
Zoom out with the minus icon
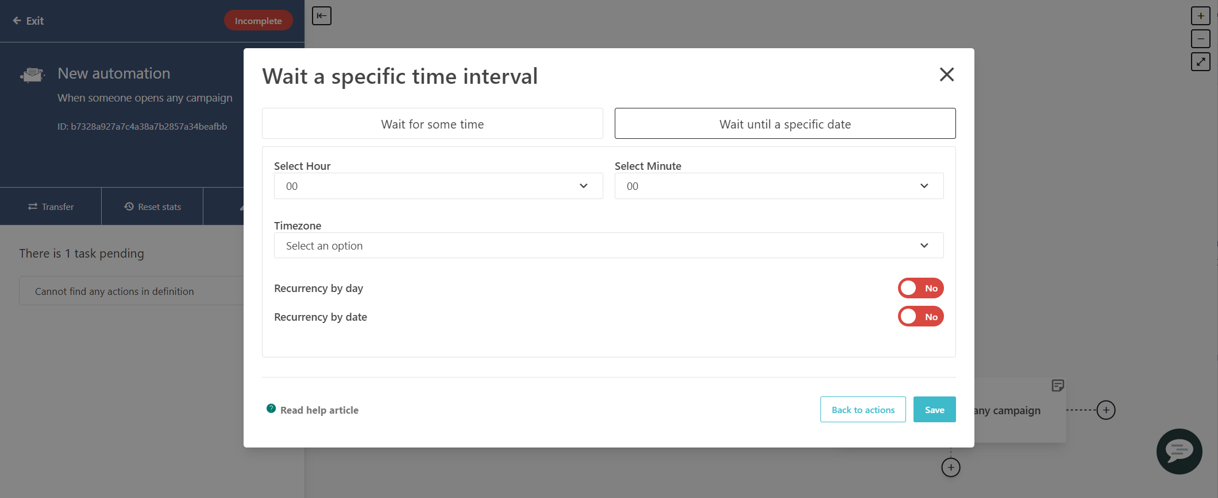click(1200, 39)
